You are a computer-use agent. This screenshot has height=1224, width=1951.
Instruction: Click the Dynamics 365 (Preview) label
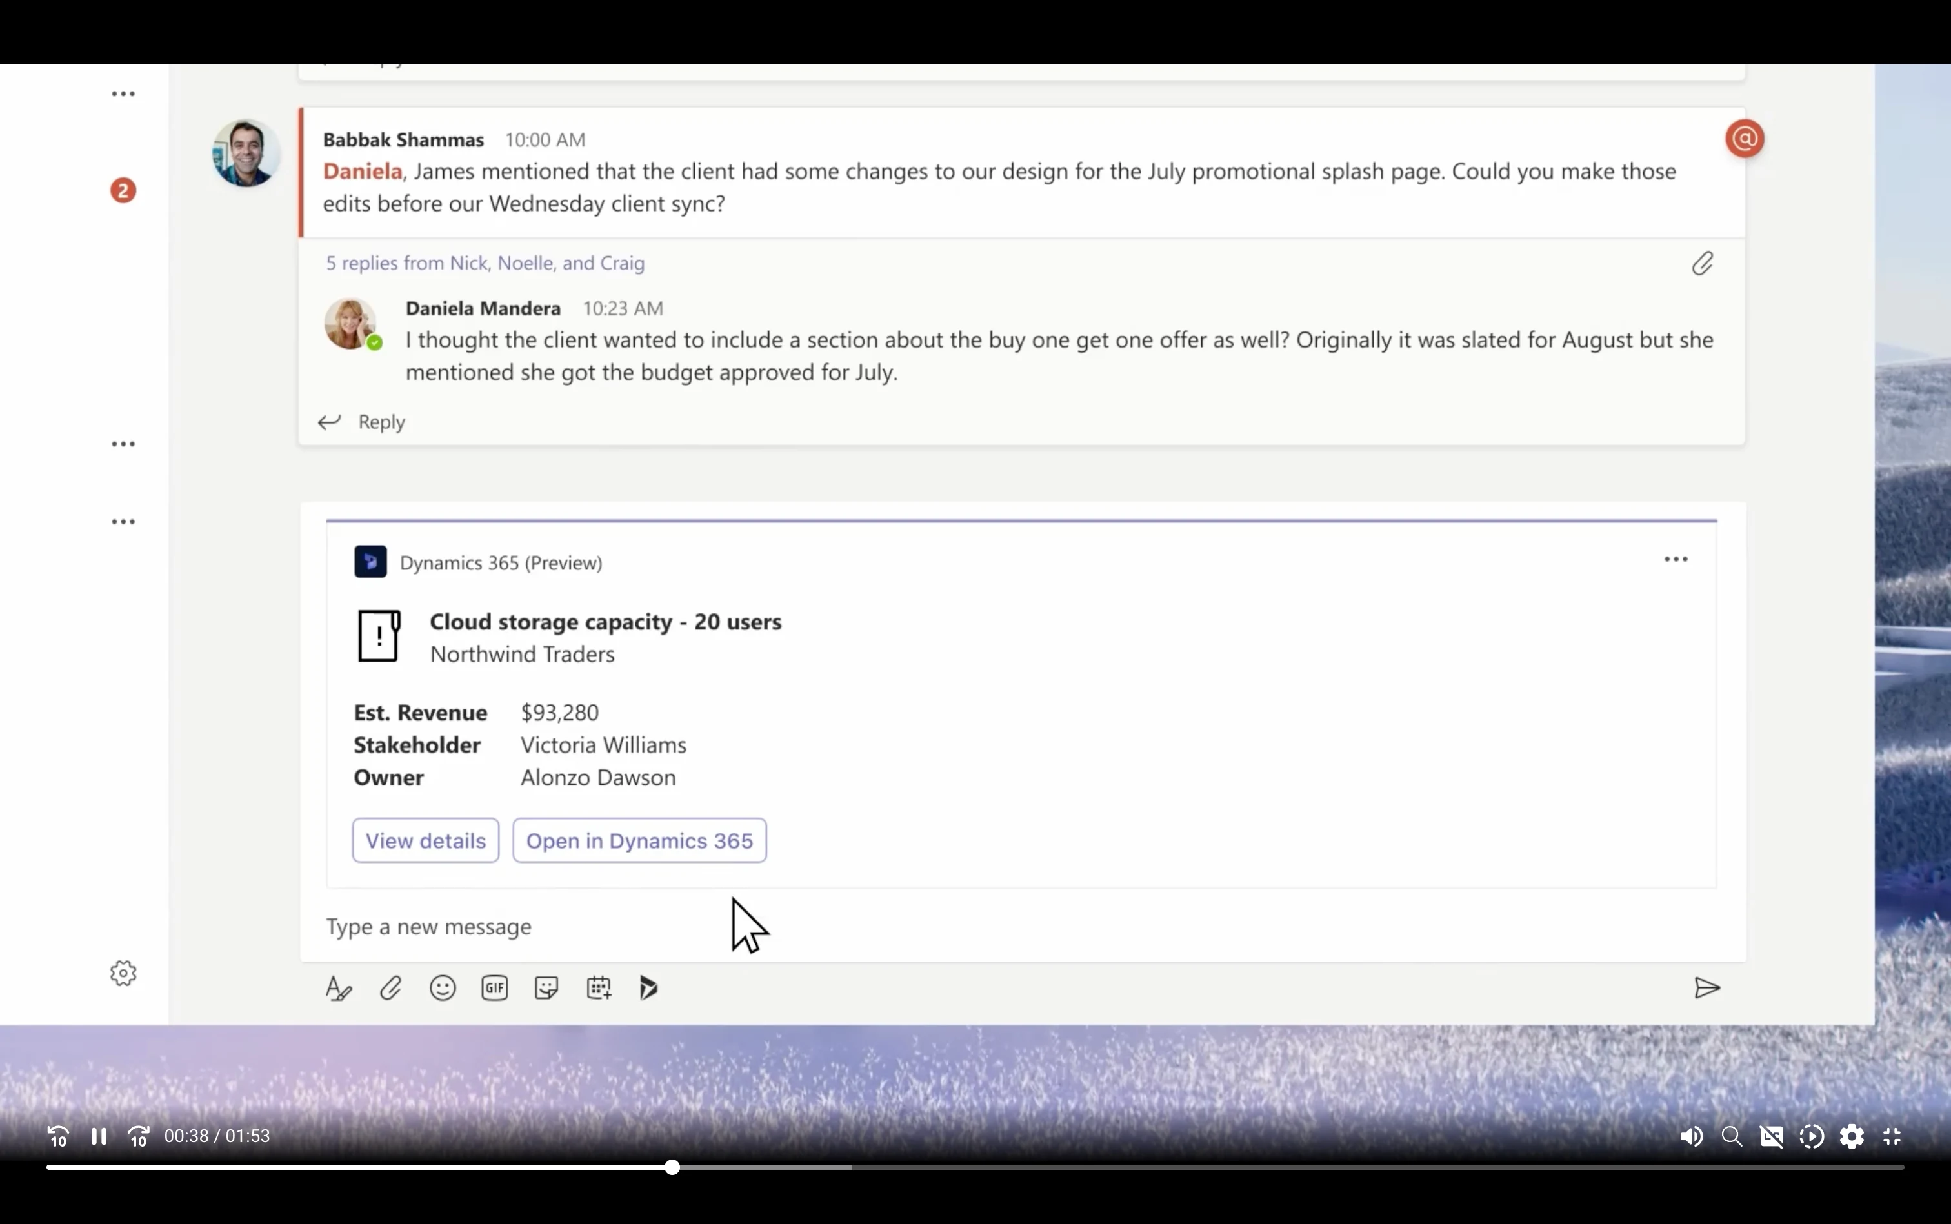(x=501, y=562)
